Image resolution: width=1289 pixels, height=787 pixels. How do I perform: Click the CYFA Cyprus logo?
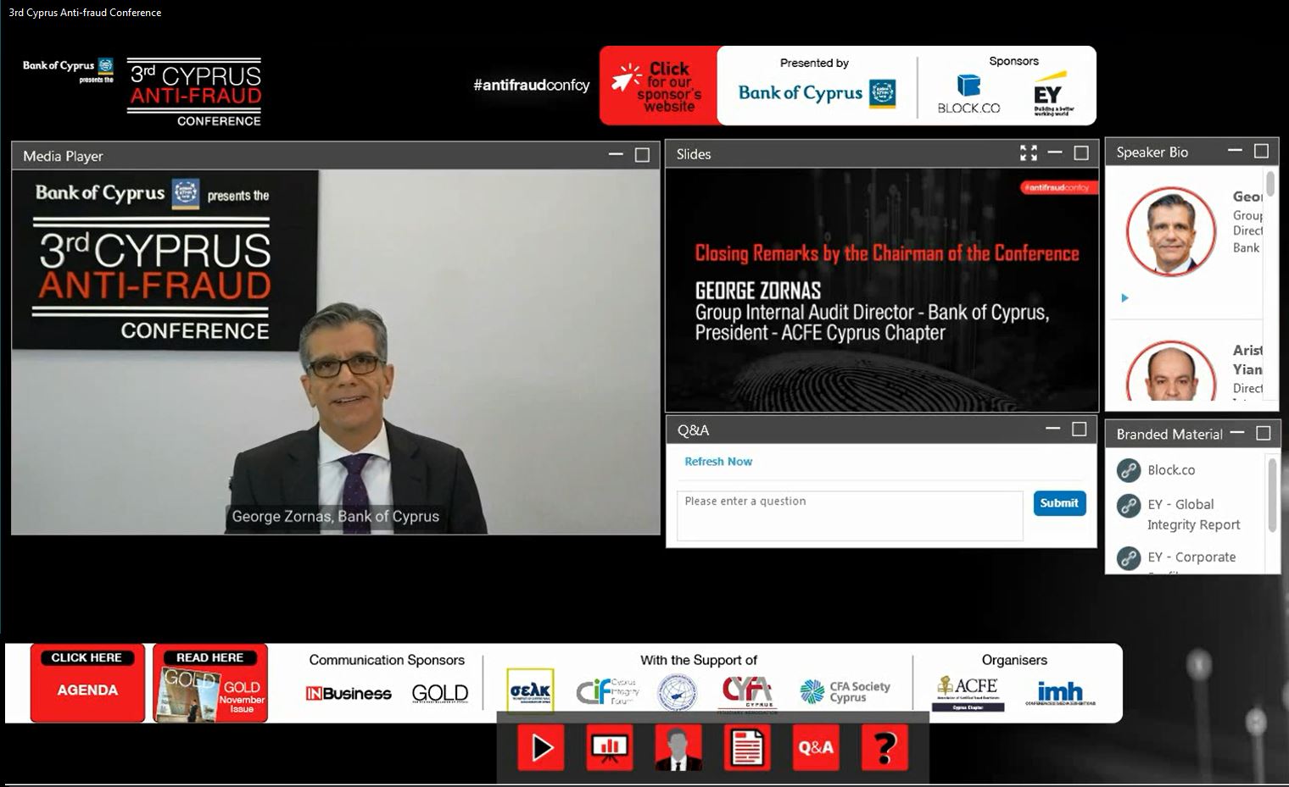click(746, 693)
